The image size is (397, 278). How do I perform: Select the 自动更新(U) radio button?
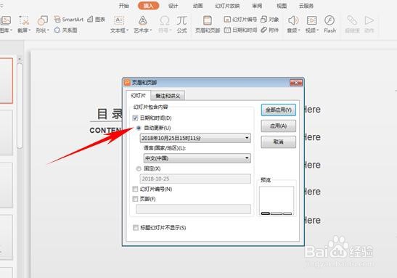(139, 128)
